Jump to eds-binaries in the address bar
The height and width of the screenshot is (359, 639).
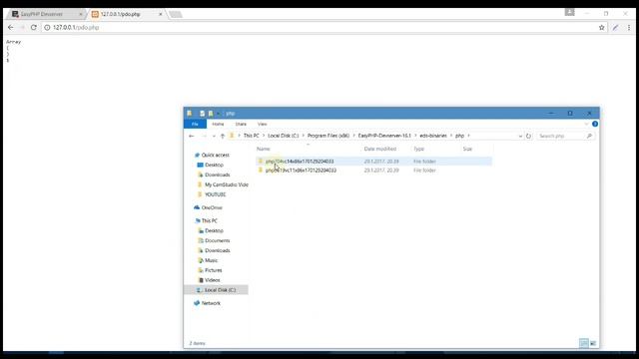point(433,136)
